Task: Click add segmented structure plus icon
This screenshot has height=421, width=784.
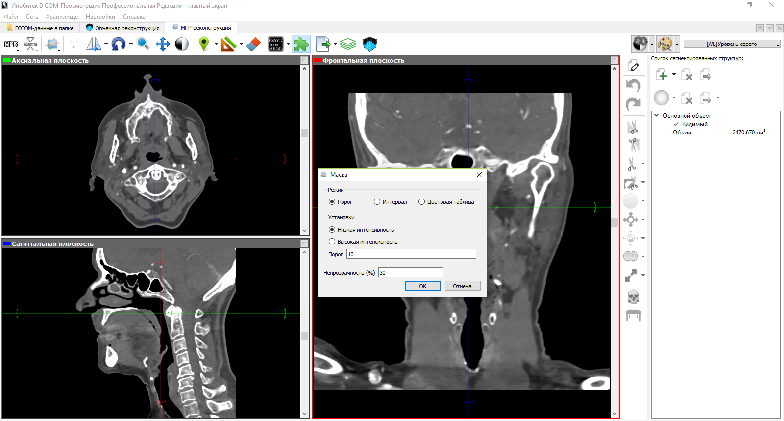Action: click(661, 75)
